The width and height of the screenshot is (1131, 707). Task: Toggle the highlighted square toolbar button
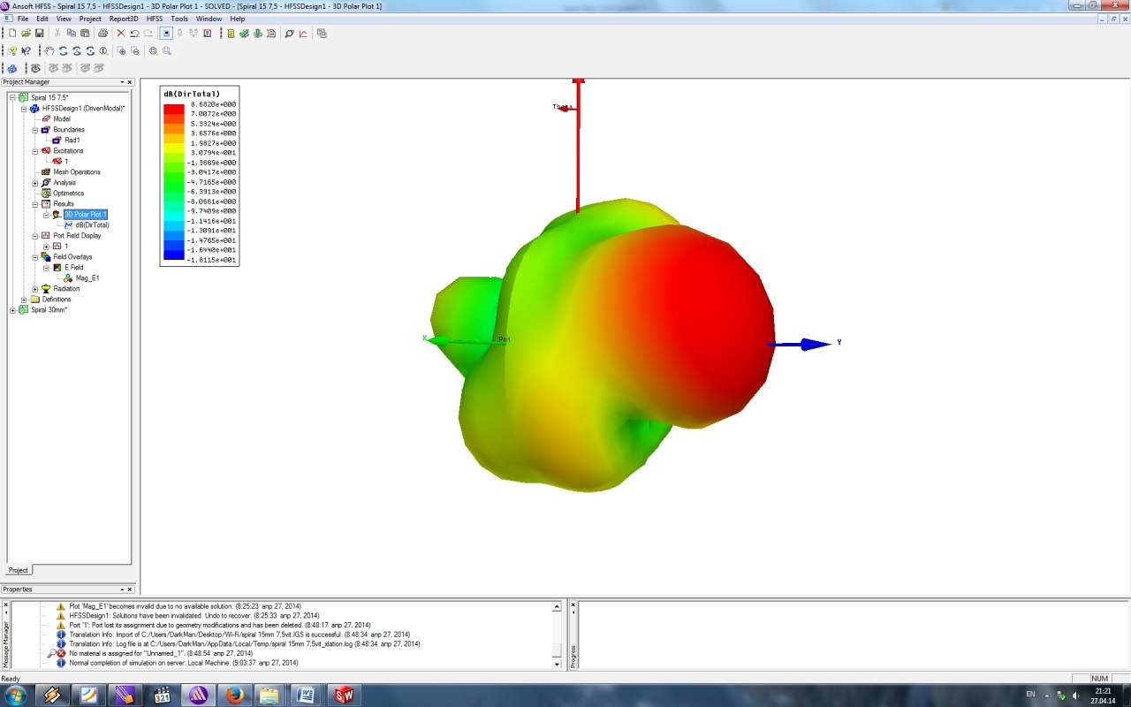tap(166, 34)
